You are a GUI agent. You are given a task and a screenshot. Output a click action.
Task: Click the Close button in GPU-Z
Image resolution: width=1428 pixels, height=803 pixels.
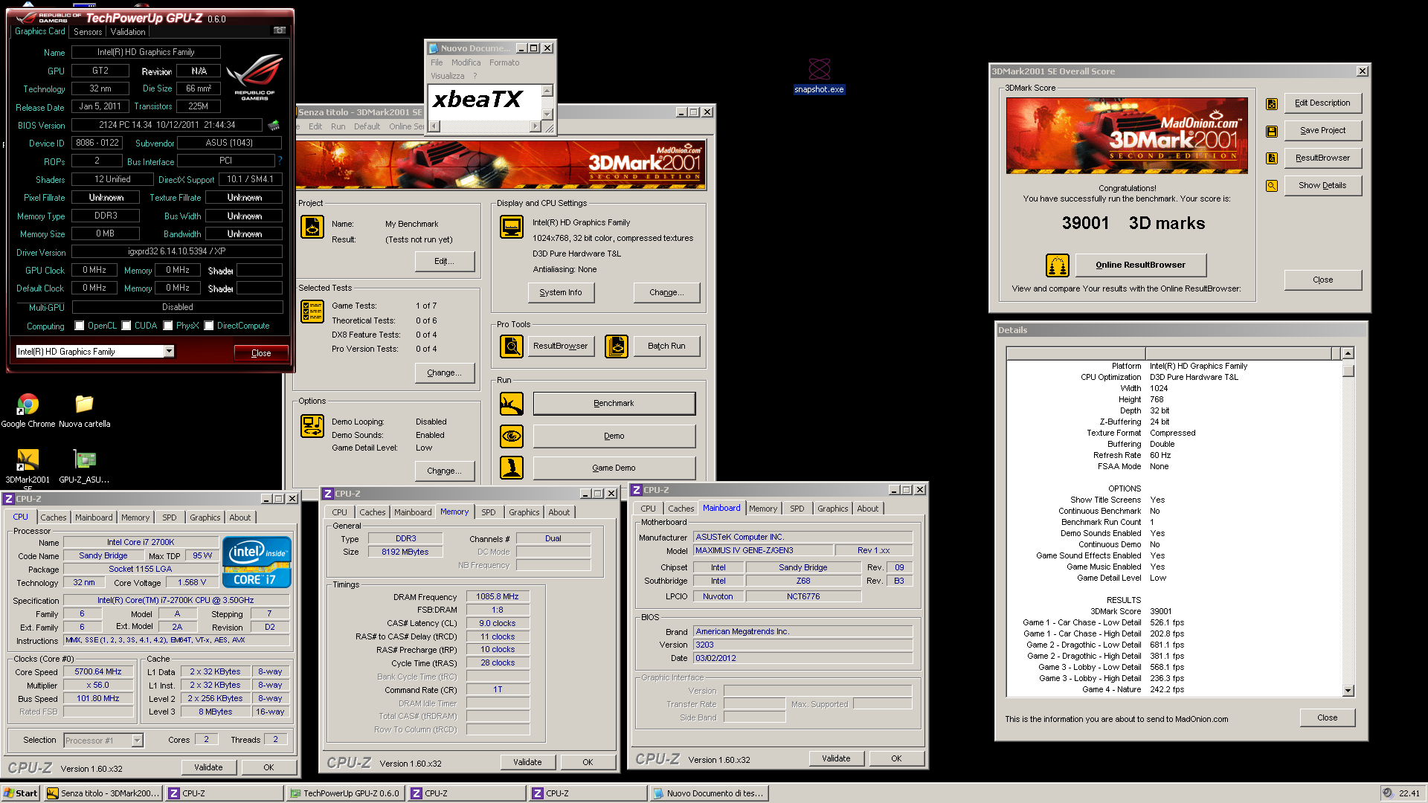click(x=261, y=352)
